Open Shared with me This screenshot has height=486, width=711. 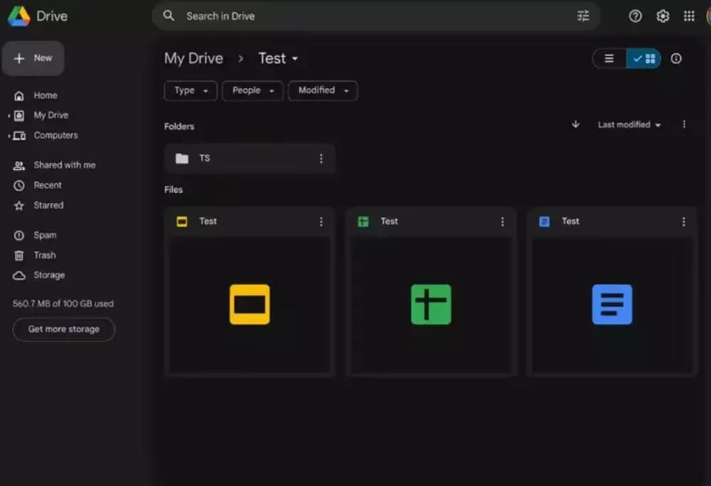point(65,166)
